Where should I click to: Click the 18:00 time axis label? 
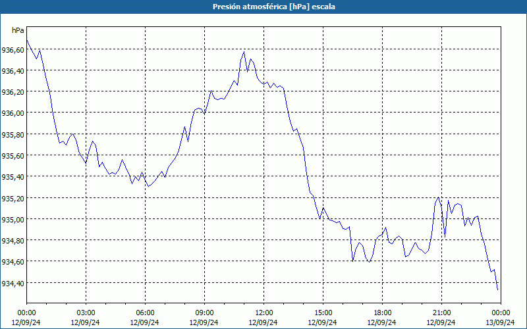point(382,313)
